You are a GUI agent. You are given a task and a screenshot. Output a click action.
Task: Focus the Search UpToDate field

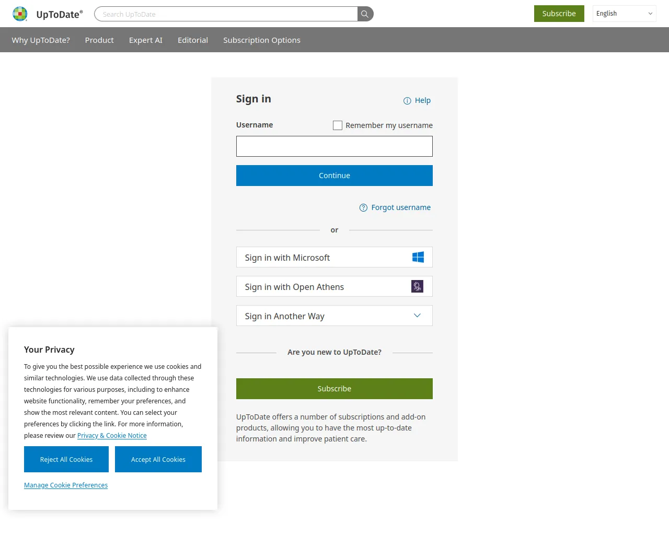(x=226, y=14)
